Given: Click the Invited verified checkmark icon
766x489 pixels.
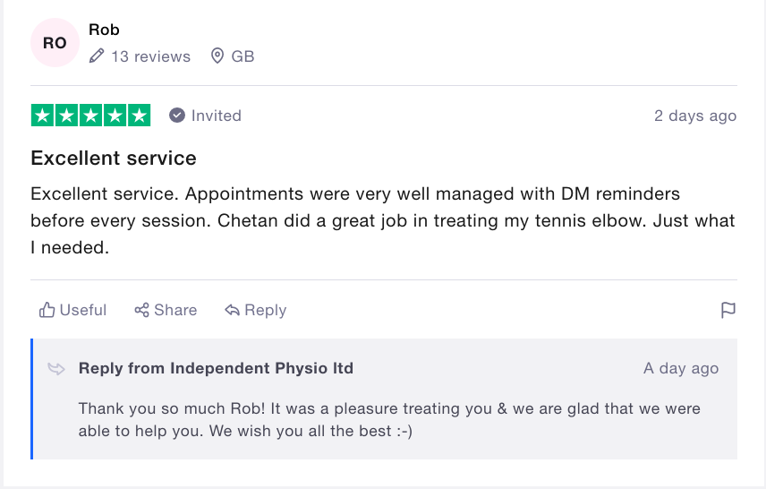Looking at the screenshot, I should coord(177,116).
